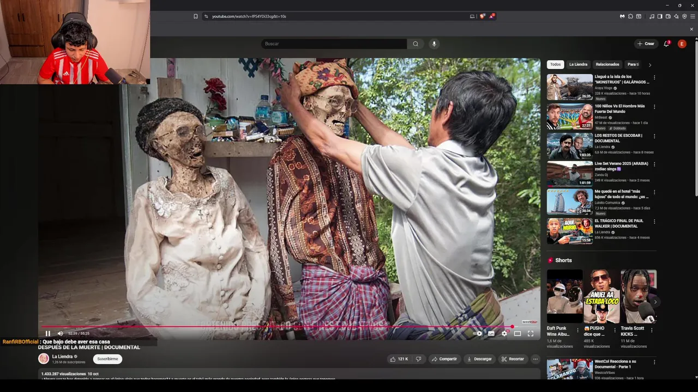
Task: Open options for Paul Walker documental
Action: coord(654,222)
